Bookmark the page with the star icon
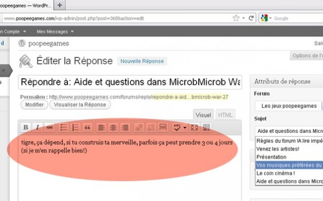 [x=236, y=18]
